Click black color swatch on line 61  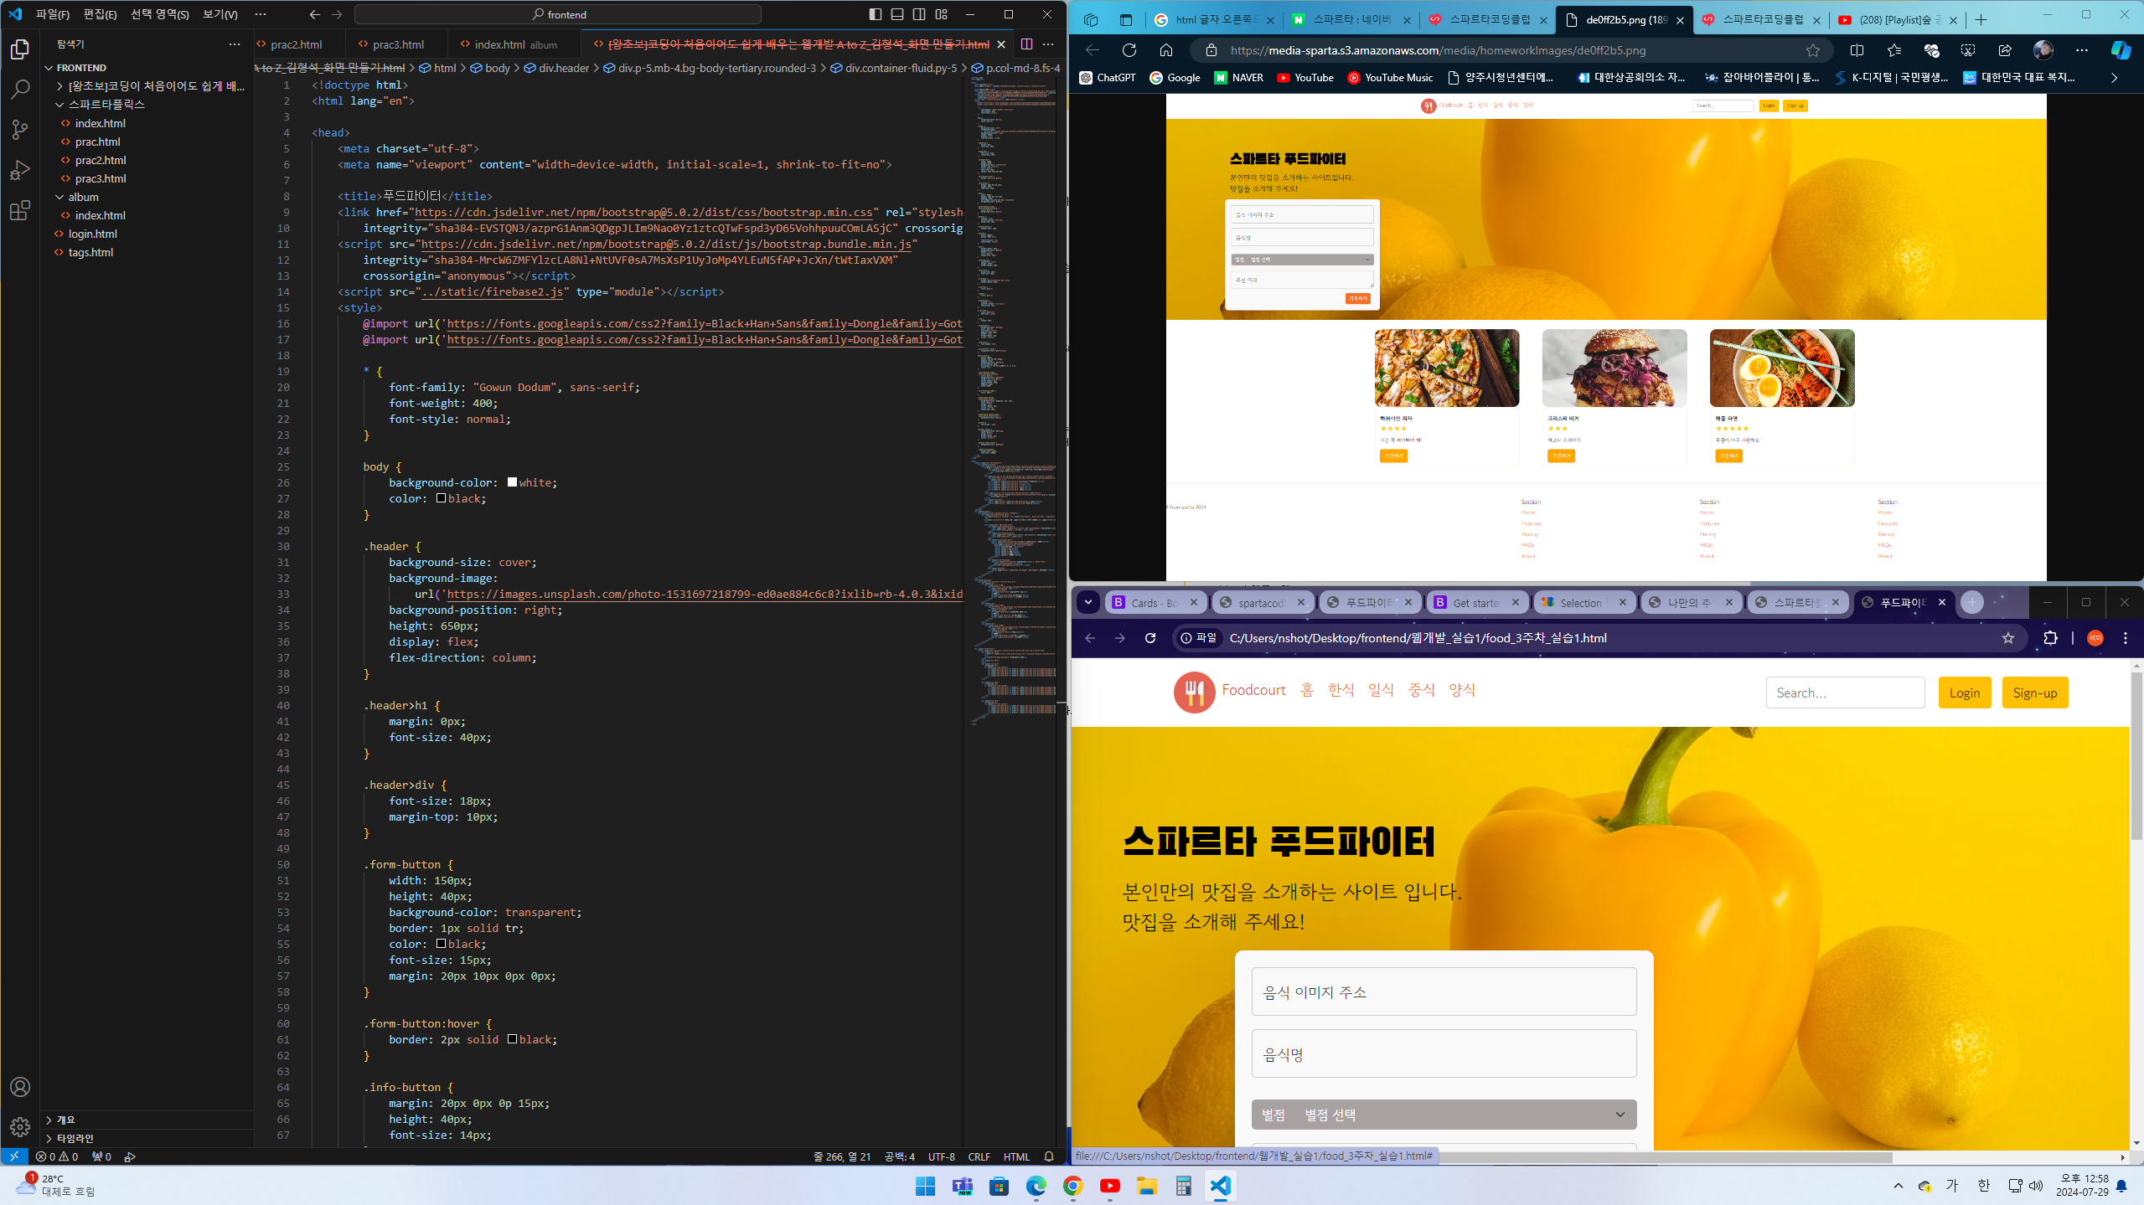[512, 1039]
